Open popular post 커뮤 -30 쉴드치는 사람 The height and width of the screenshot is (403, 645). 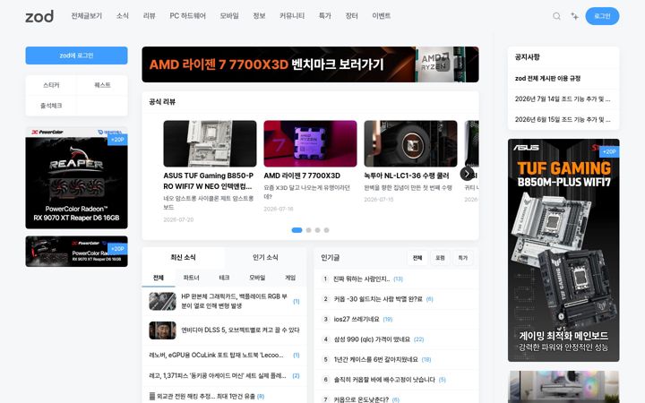click(378, 299)
